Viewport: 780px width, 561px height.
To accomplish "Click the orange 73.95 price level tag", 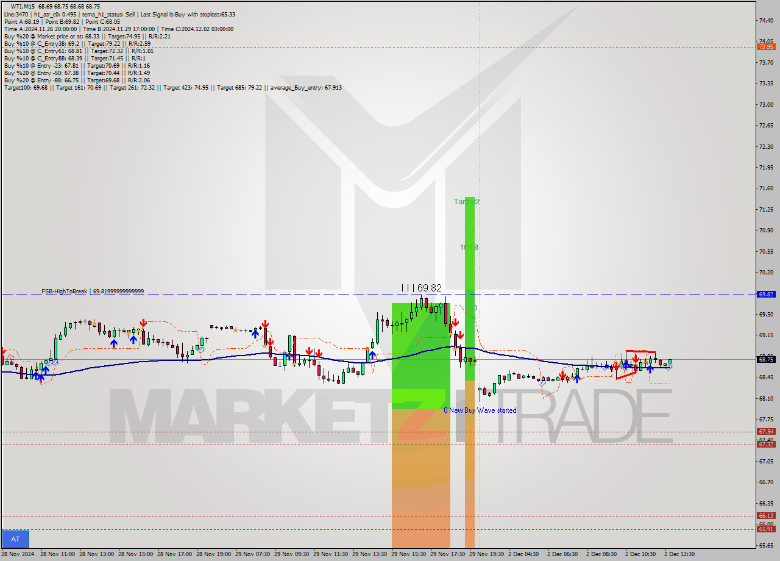I will click(x=766, y=46).
